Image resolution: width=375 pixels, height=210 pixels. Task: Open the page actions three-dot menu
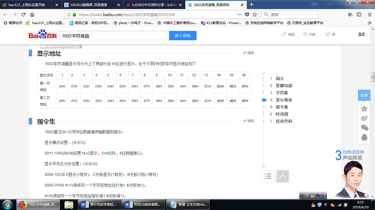(x=239, y=14)
